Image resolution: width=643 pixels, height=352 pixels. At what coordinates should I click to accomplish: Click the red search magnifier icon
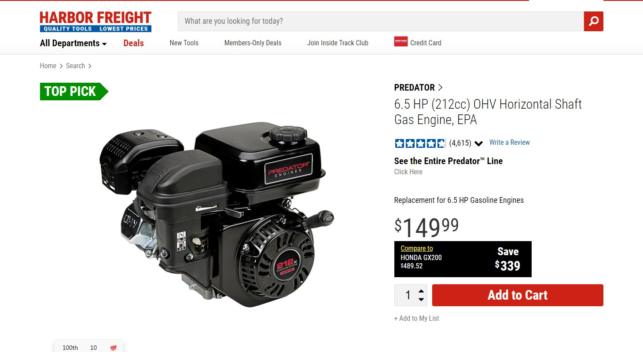tap(593, 21)
